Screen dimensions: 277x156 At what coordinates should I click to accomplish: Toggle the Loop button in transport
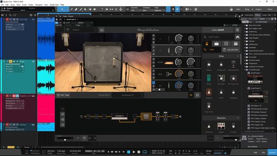pos(145,152)
